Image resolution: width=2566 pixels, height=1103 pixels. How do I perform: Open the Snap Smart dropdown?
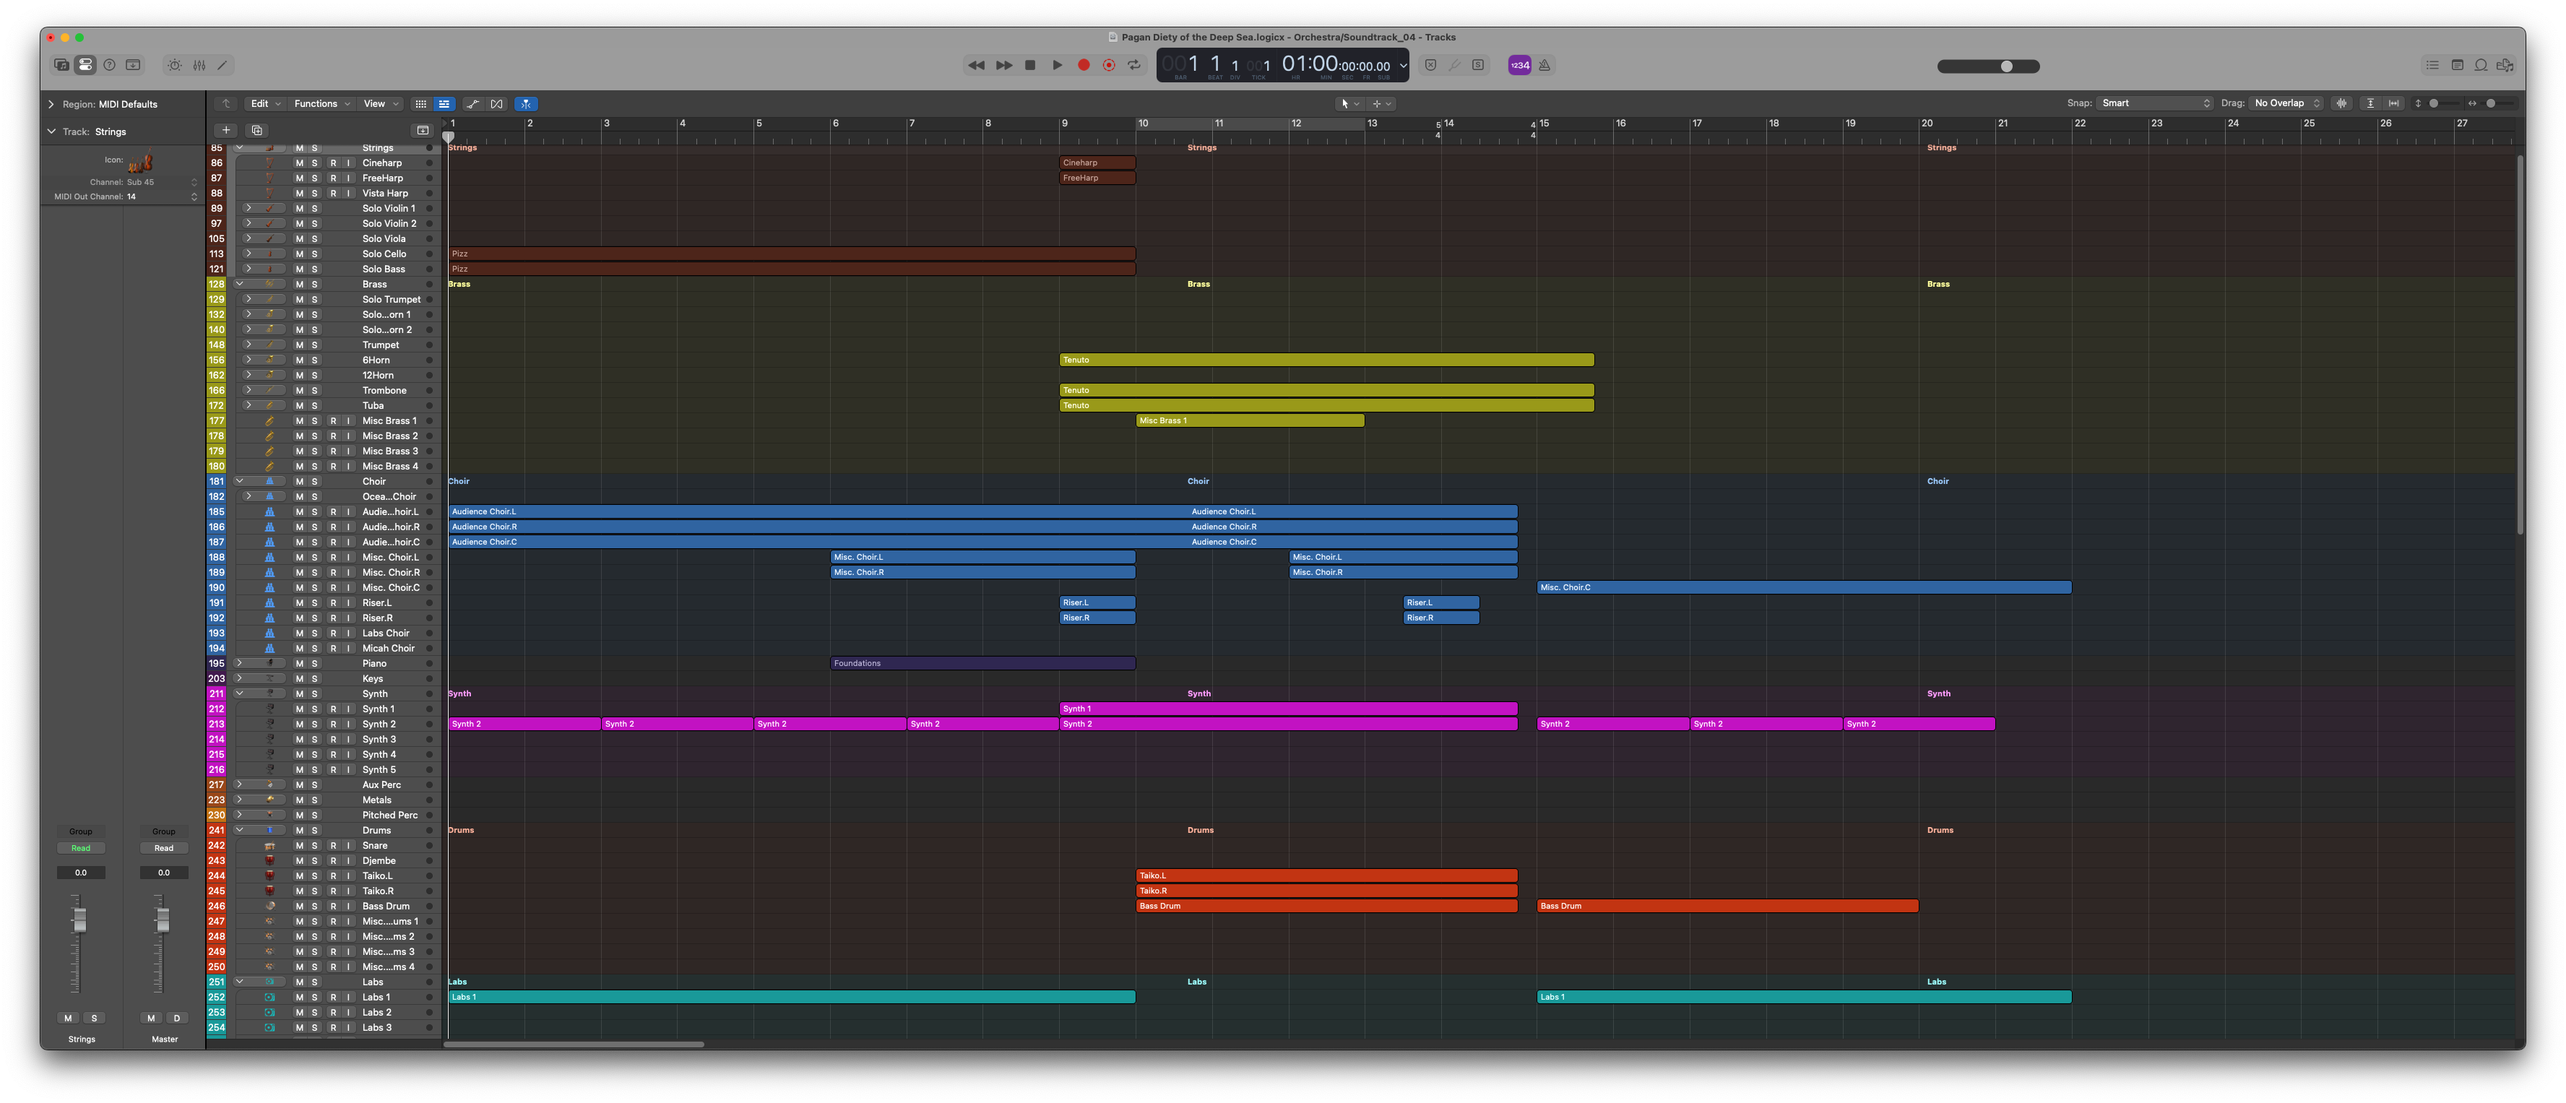coord(2156,103)
